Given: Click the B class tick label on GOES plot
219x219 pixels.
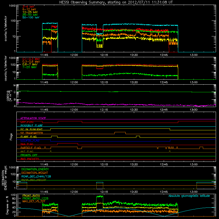Looking at the screenshot, I should pos(15,100).
